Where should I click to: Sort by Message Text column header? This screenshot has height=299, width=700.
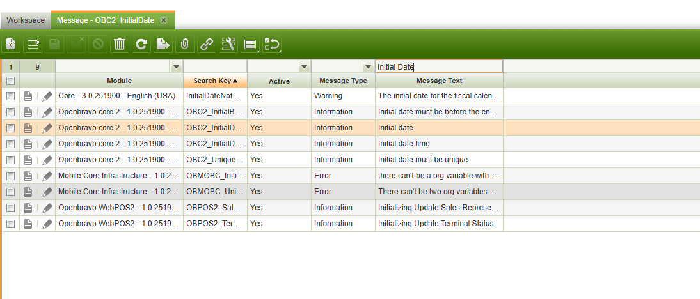tap(440, 80)
